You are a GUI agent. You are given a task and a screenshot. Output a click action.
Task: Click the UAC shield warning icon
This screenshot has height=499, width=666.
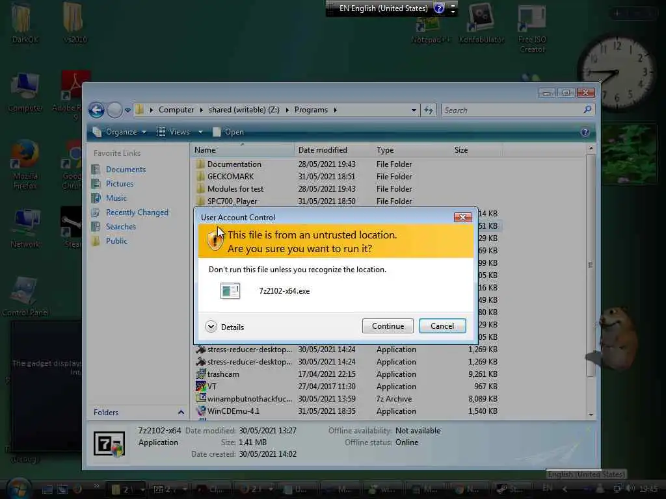tap(215, 240)
